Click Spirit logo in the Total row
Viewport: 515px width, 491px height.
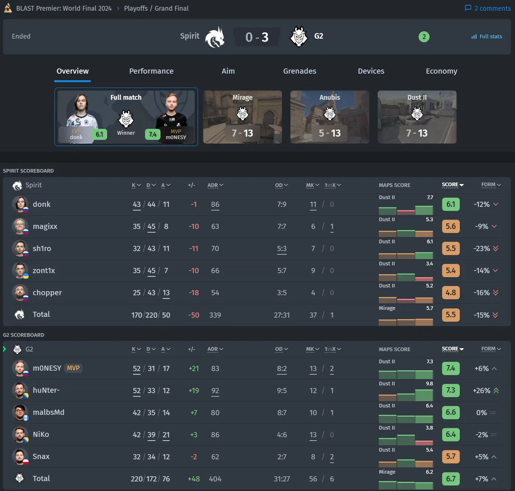click(x=19, y=315)
